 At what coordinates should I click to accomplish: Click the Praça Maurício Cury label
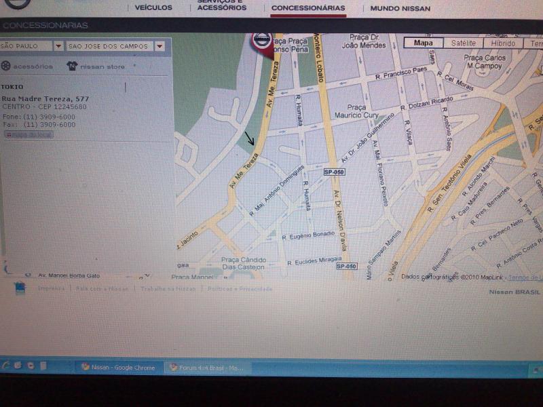coord(356,111)
